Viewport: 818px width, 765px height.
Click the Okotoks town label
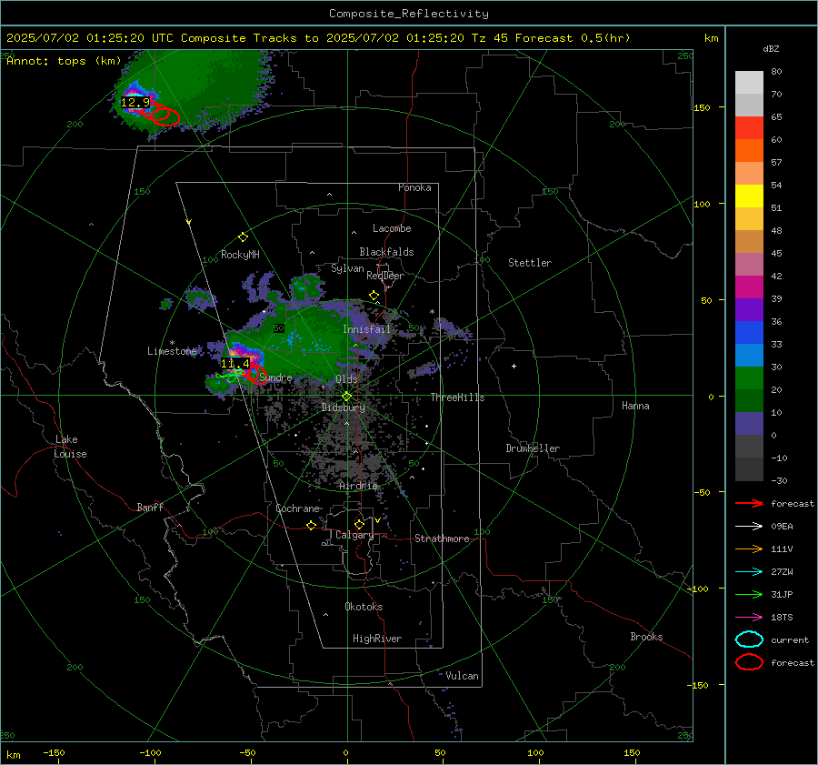pos(364,607)
